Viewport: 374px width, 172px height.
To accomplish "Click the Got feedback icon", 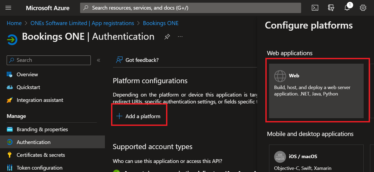I will [x=119, y=60].
